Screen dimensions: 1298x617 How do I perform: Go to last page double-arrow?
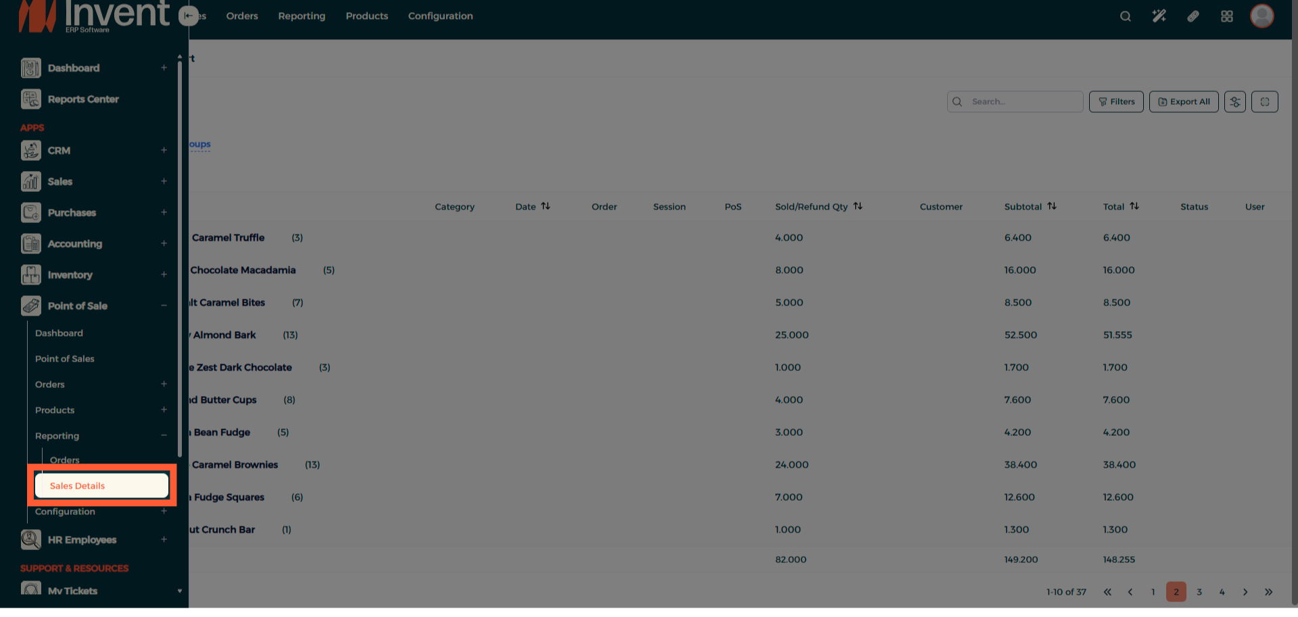pos(1268,592)
